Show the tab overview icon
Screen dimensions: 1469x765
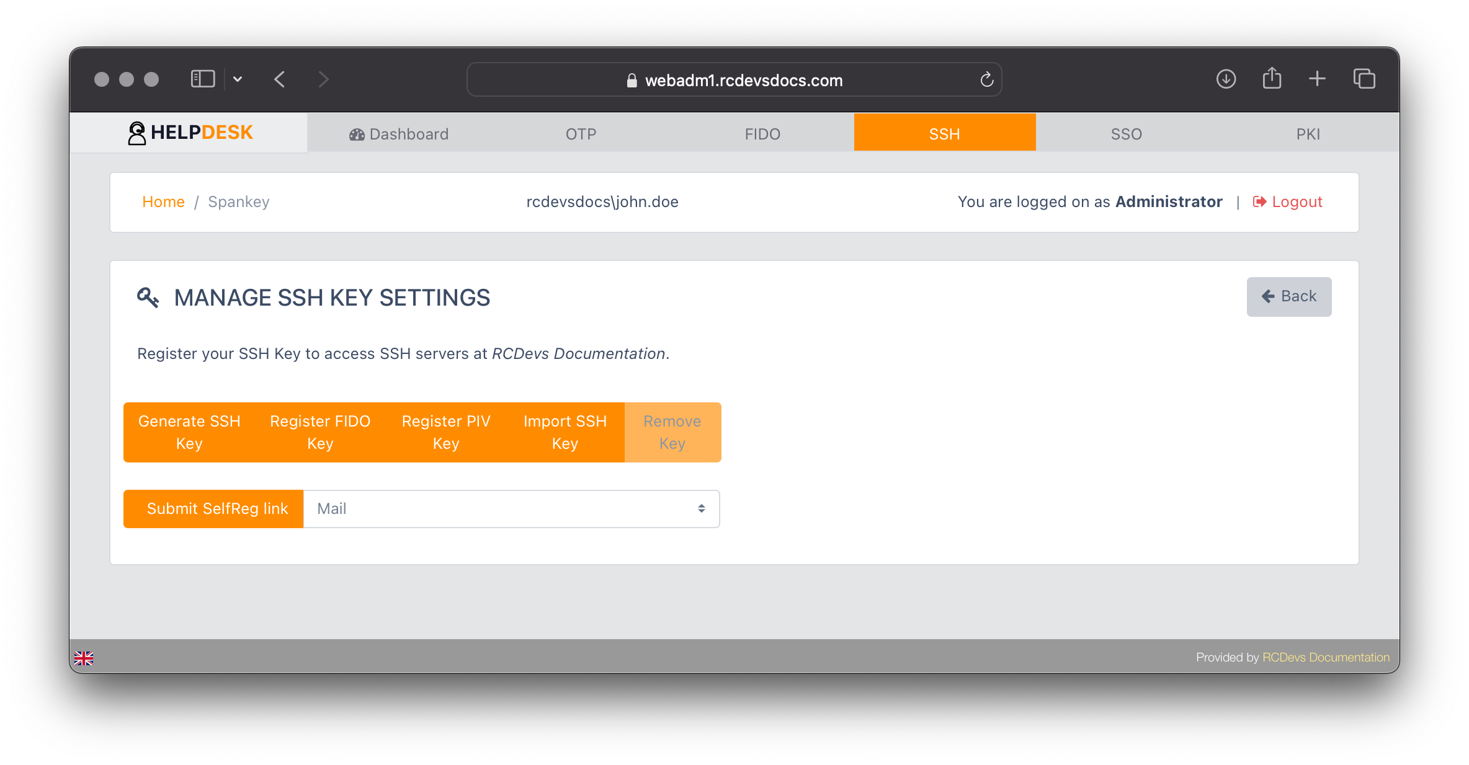click(1364, 79)
